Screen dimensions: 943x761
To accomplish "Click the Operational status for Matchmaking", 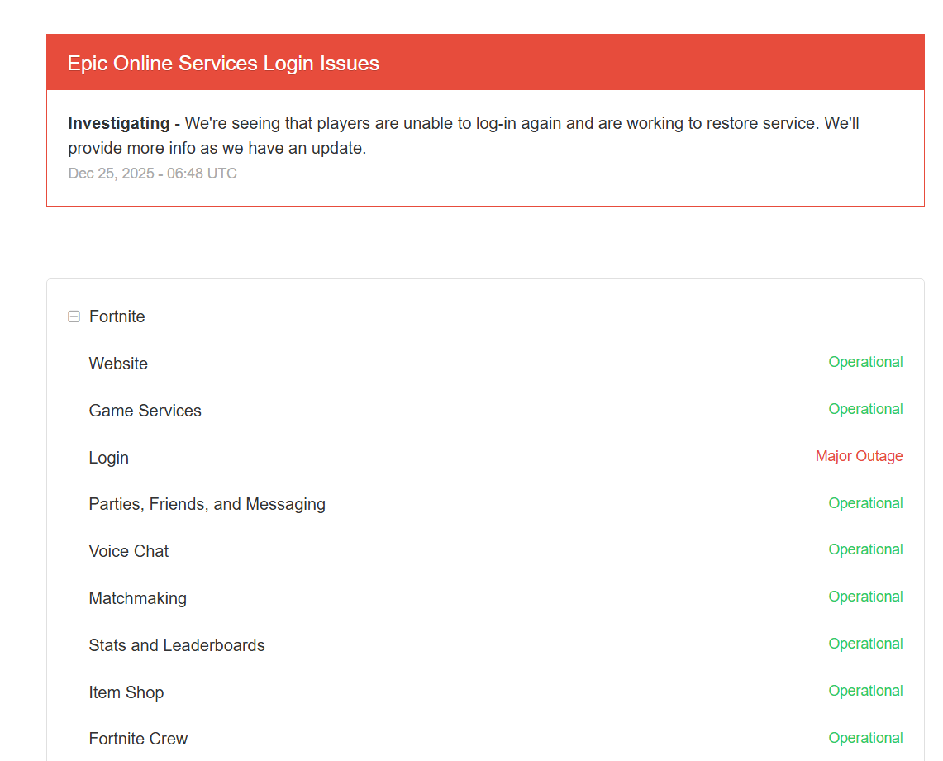I will [x=865, y=597].
